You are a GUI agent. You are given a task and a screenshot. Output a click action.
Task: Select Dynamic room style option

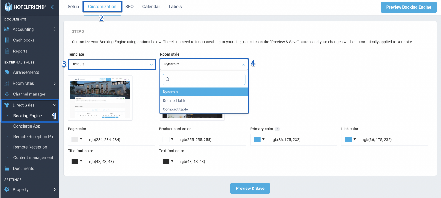coord(204,92)
